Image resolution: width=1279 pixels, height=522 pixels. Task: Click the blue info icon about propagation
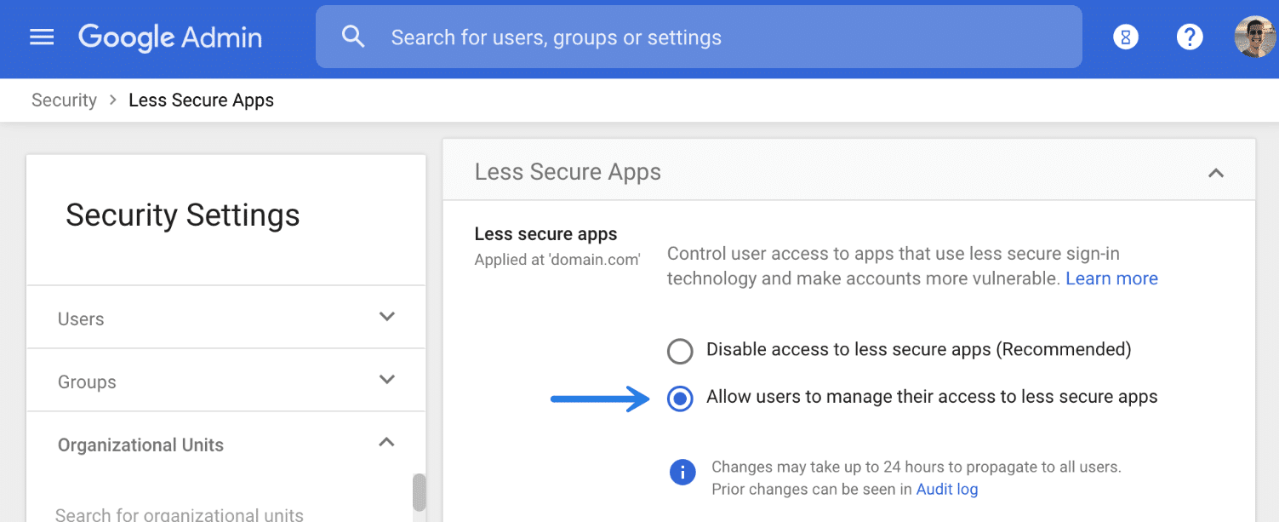pyautogui.click(x=682, y=472)
